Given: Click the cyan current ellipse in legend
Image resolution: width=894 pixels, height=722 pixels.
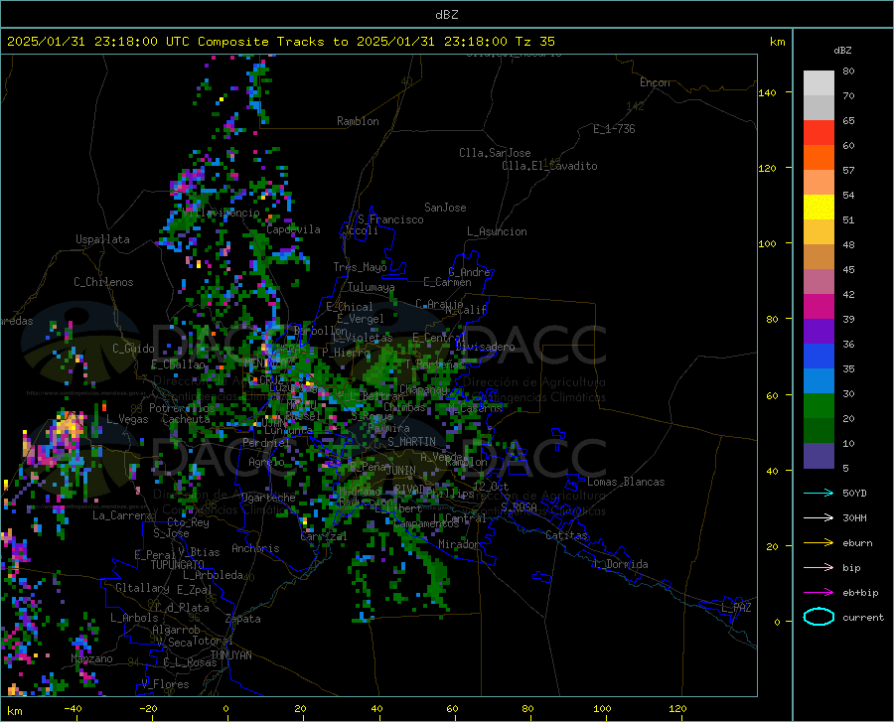Looking at the screenshot, I should 819,617.
